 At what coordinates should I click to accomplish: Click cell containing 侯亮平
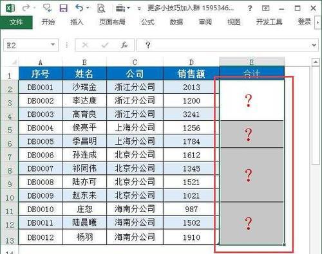(x=84, y=128)
